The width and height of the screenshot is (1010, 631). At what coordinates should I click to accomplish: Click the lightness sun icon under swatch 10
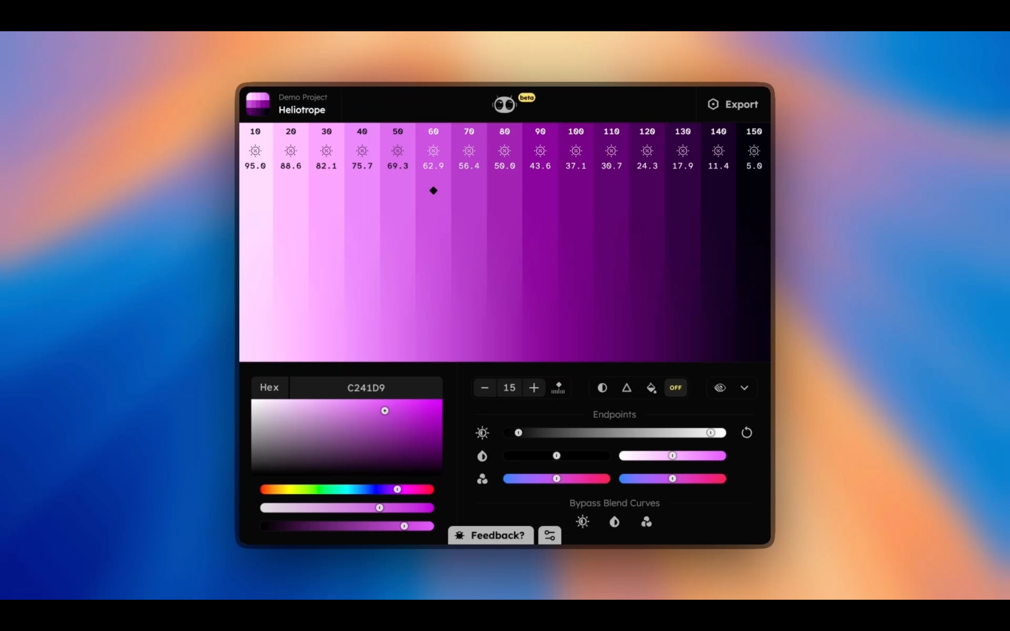tap(255, 151)
